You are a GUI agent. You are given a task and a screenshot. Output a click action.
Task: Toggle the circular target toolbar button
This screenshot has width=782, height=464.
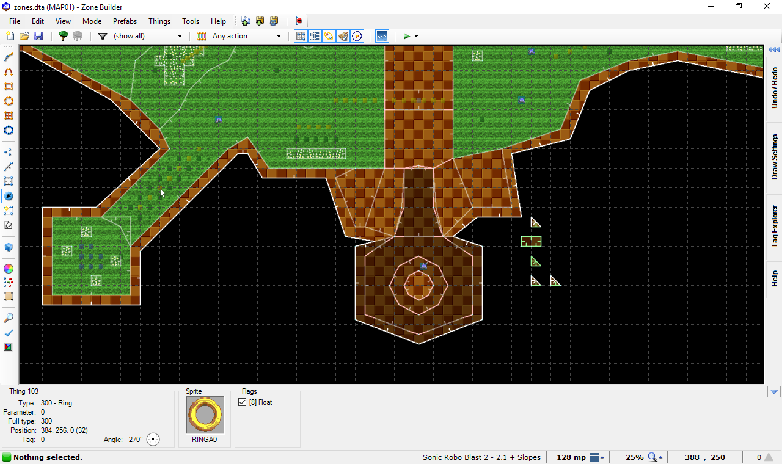point(357,36)
